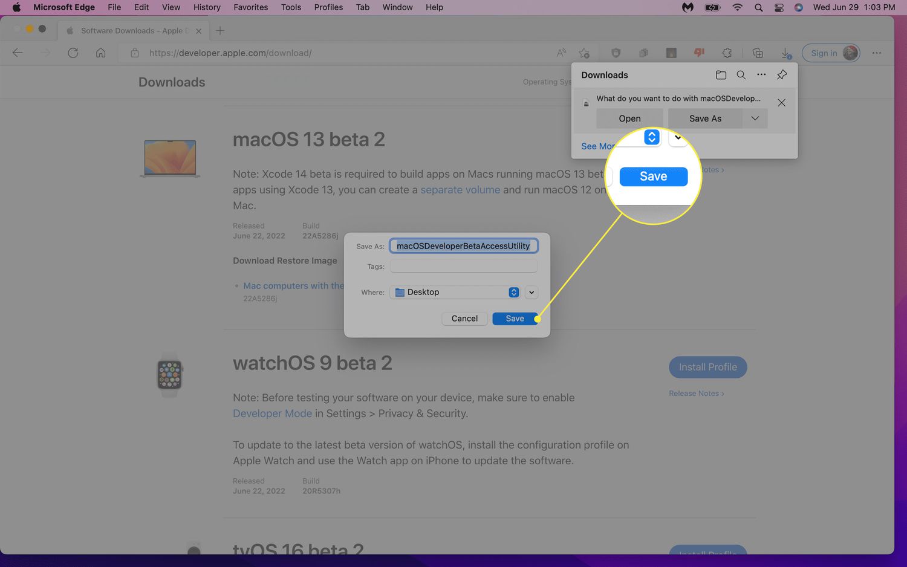Click the Apple Watch thumbnail image
The image size is (907, 567).
[169, 375]
